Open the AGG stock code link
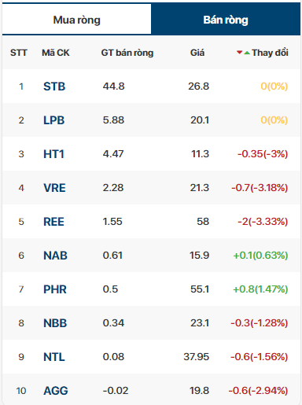This screenshot has width=302, height=405. 56,391
